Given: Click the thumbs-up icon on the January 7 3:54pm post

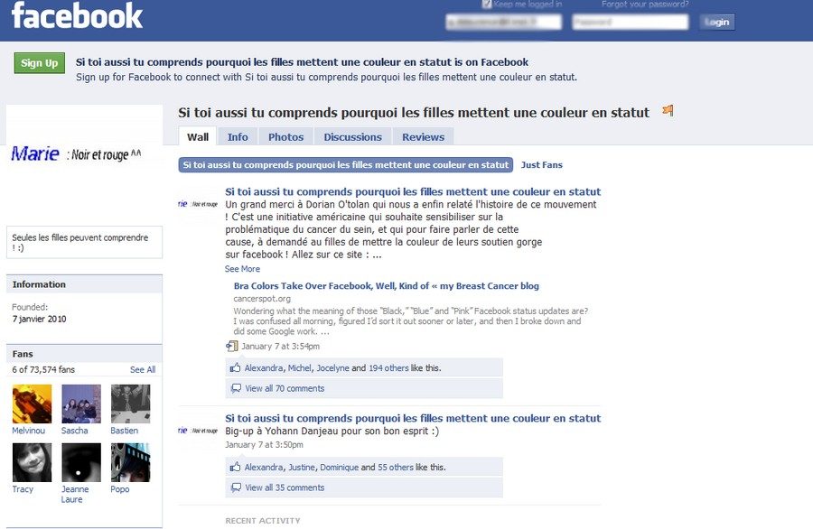Looking at the screenshot, I should tap(236, 368).
